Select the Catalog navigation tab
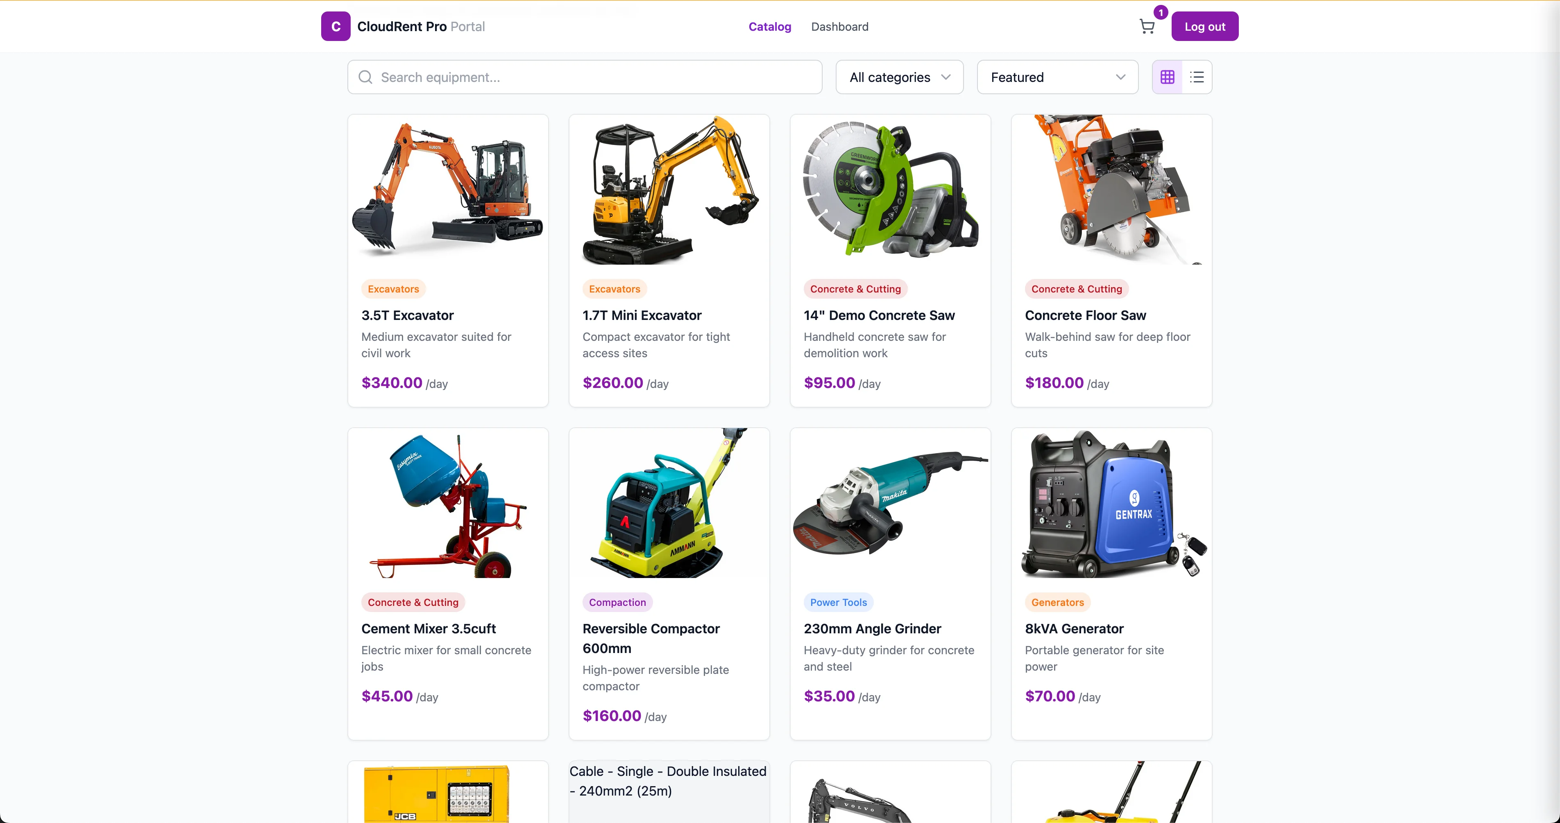Viewport: 1560px width, 823px height. (x=770, y=27)
